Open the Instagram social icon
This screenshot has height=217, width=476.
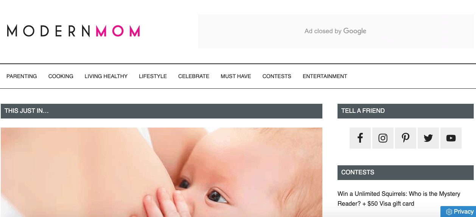point(383,138)
